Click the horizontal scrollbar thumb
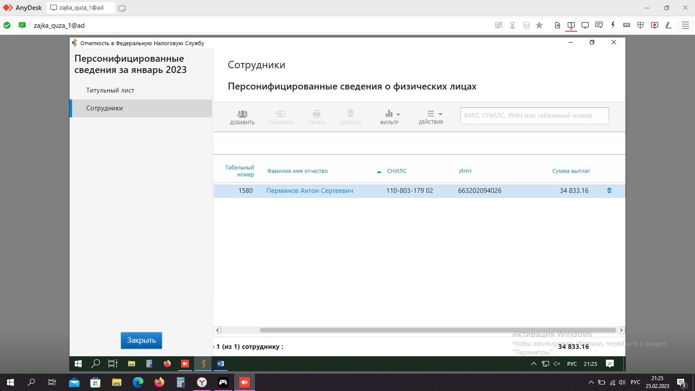 [438, 330]
